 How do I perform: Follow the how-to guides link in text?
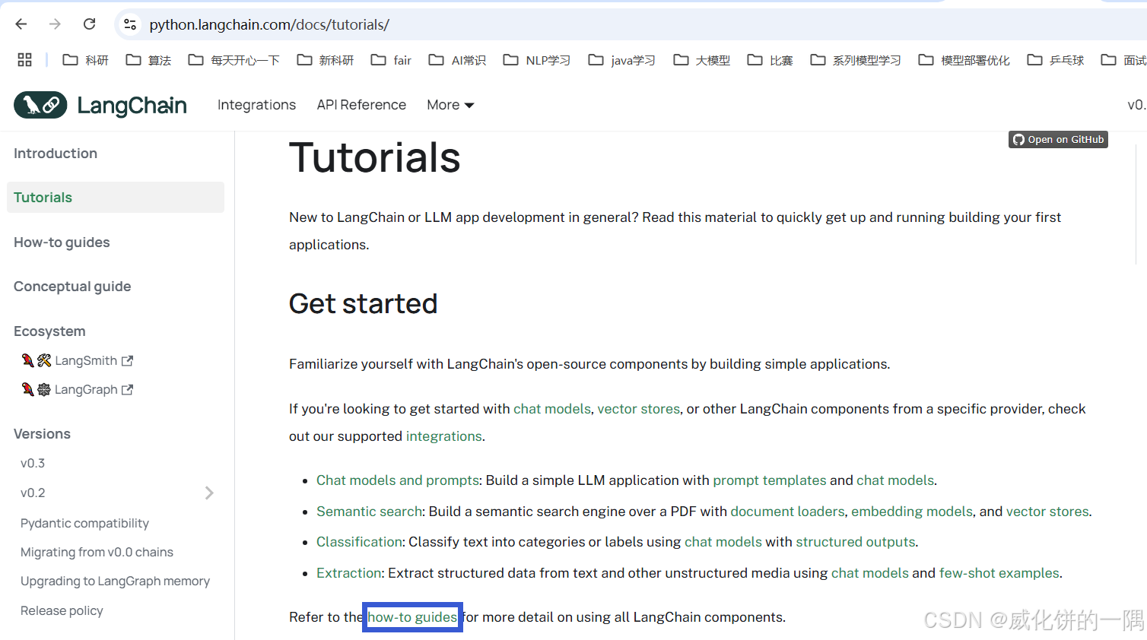point(412,617)
